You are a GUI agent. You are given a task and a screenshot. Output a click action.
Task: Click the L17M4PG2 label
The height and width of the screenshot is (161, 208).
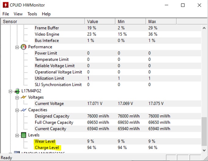(31, 91)
